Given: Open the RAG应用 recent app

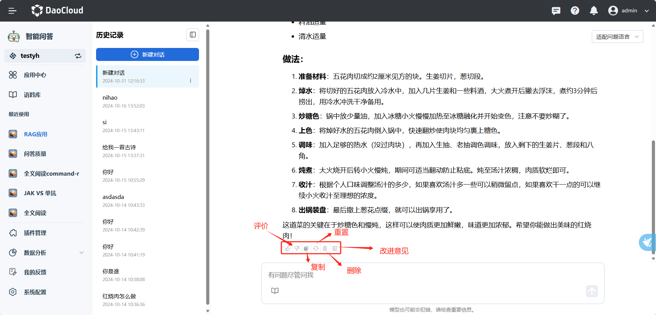Looking at the screenshot, I should coord(36,134).
